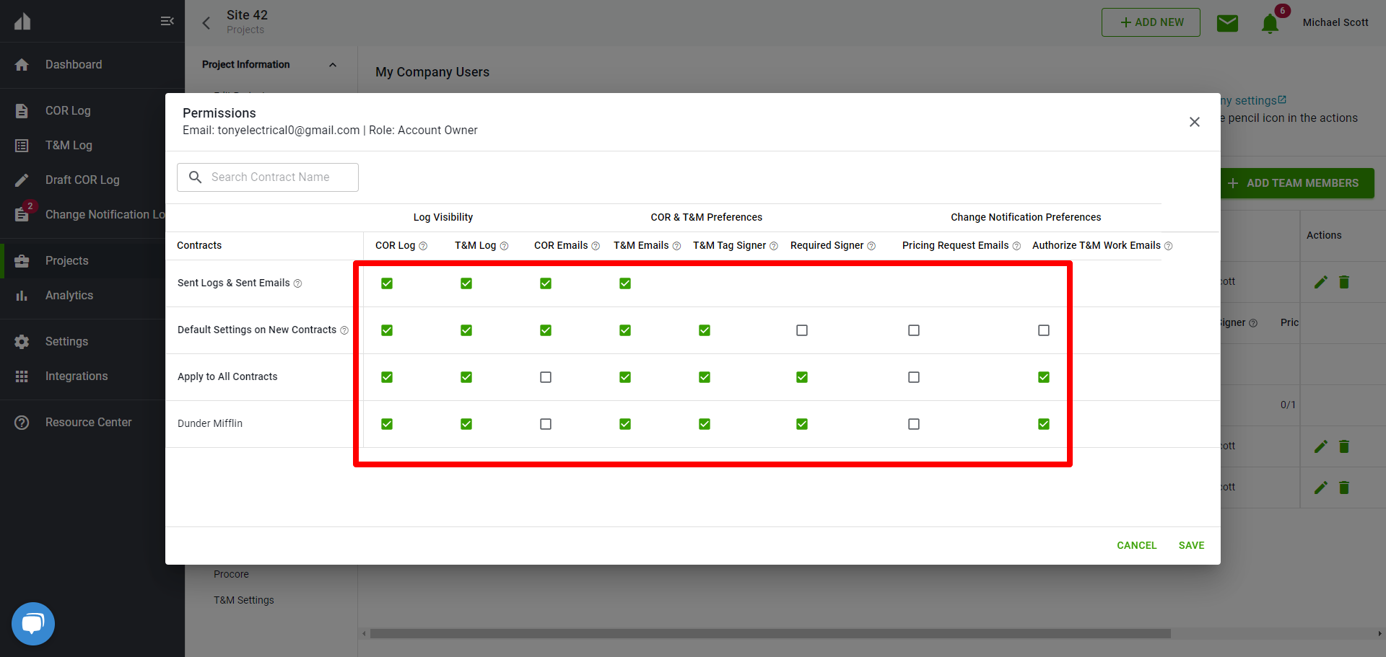Close the Permissions dialog
The height and width of the screenshot is (657, 1386).
1195,122
